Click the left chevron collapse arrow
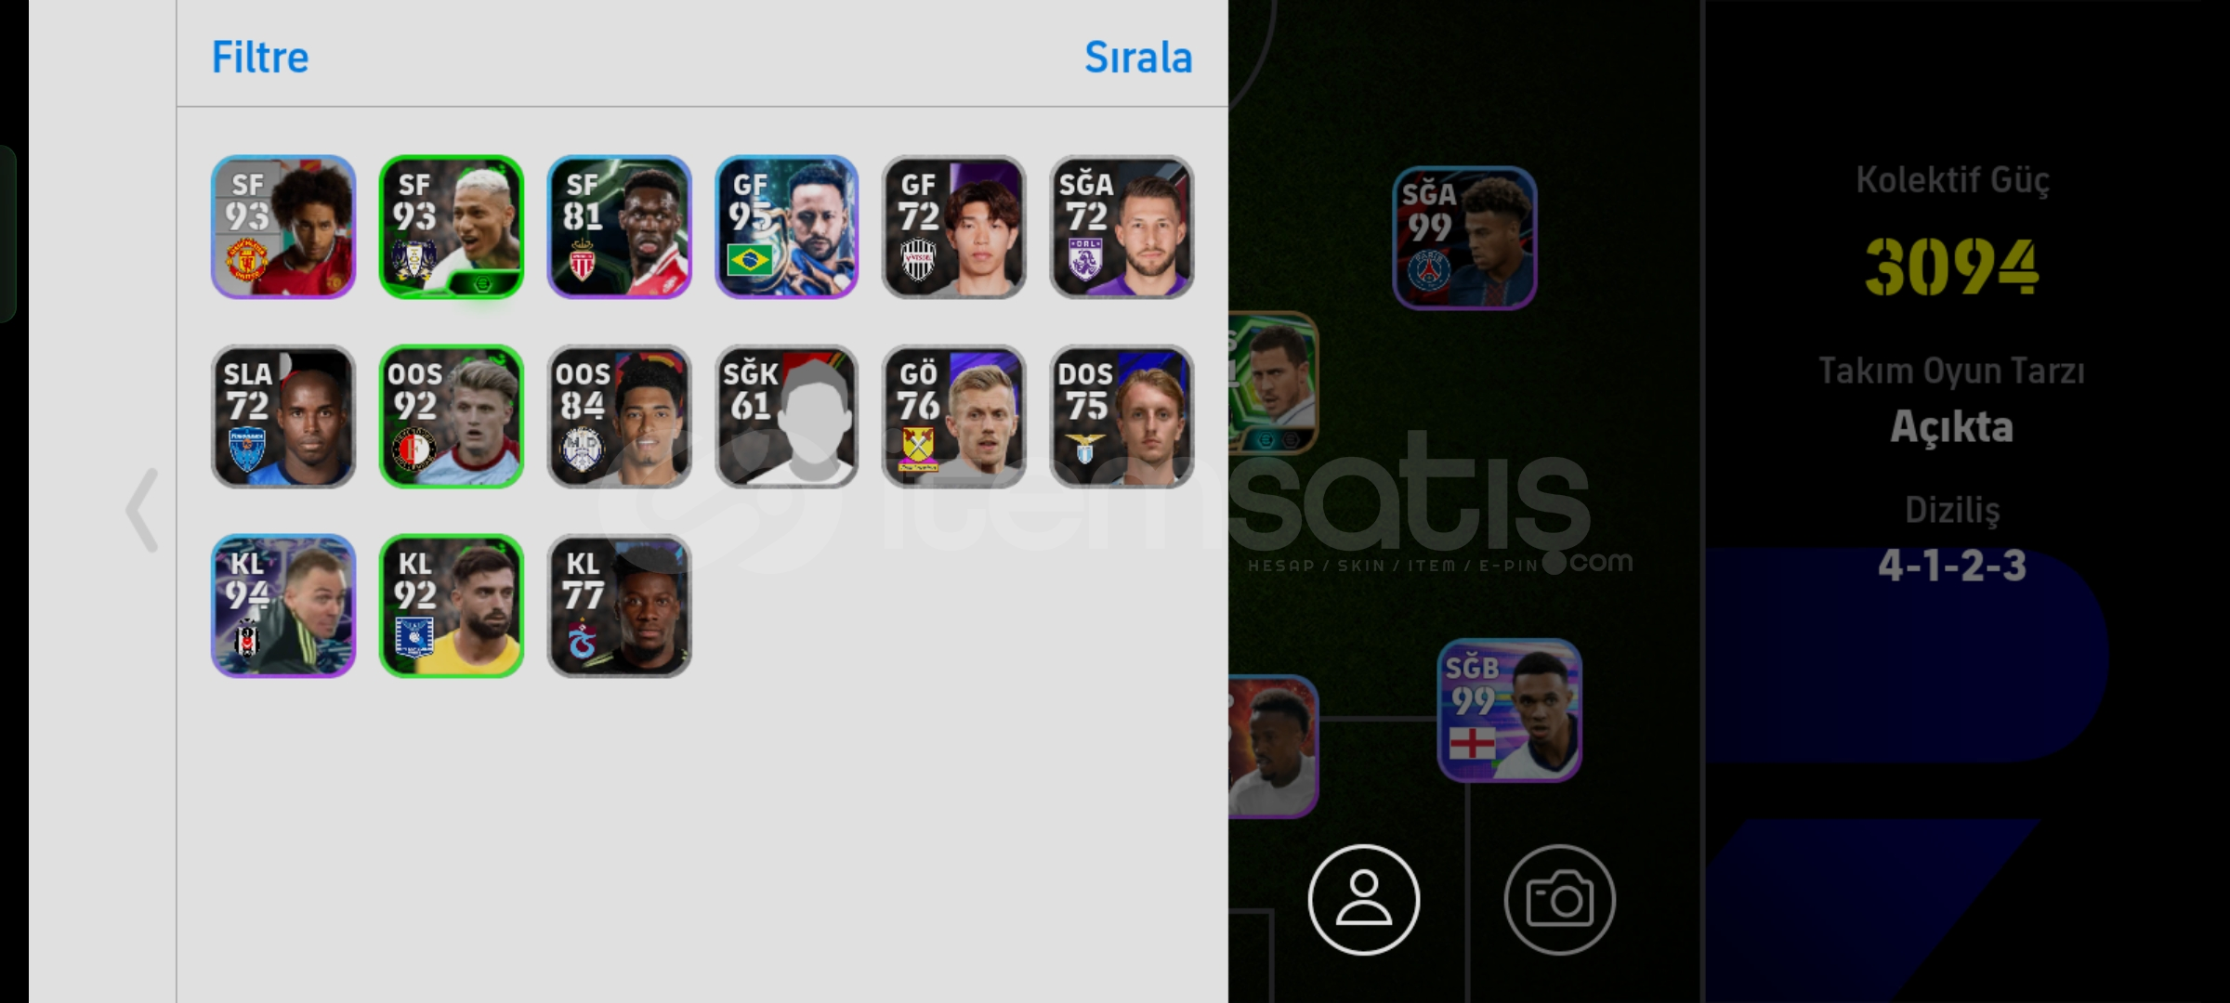Image resolution: width=2230 pixels, height=1003 pixels. [141, 510]
